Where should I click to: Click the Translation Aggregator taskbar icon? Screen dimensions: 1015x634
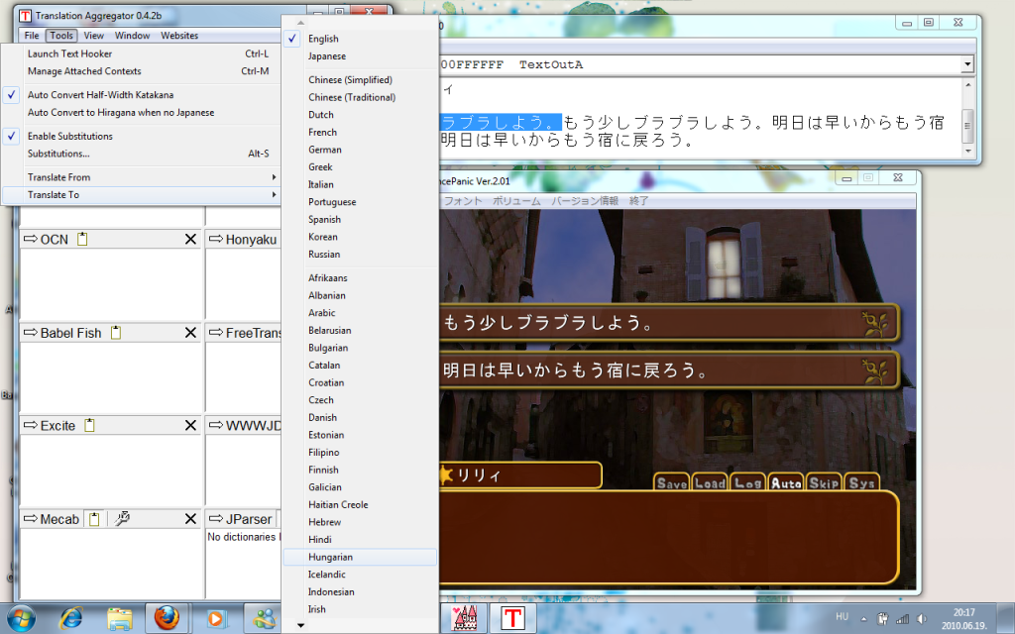pyautogui.click(x=511, y=617)
